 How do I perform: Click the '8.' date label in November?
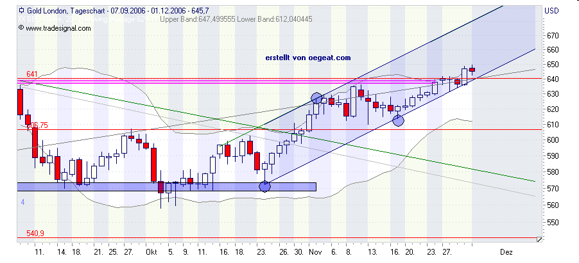coord(349,252)
